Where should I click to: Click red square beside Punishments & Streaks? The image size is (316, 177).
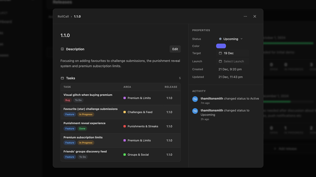point(125,126)
